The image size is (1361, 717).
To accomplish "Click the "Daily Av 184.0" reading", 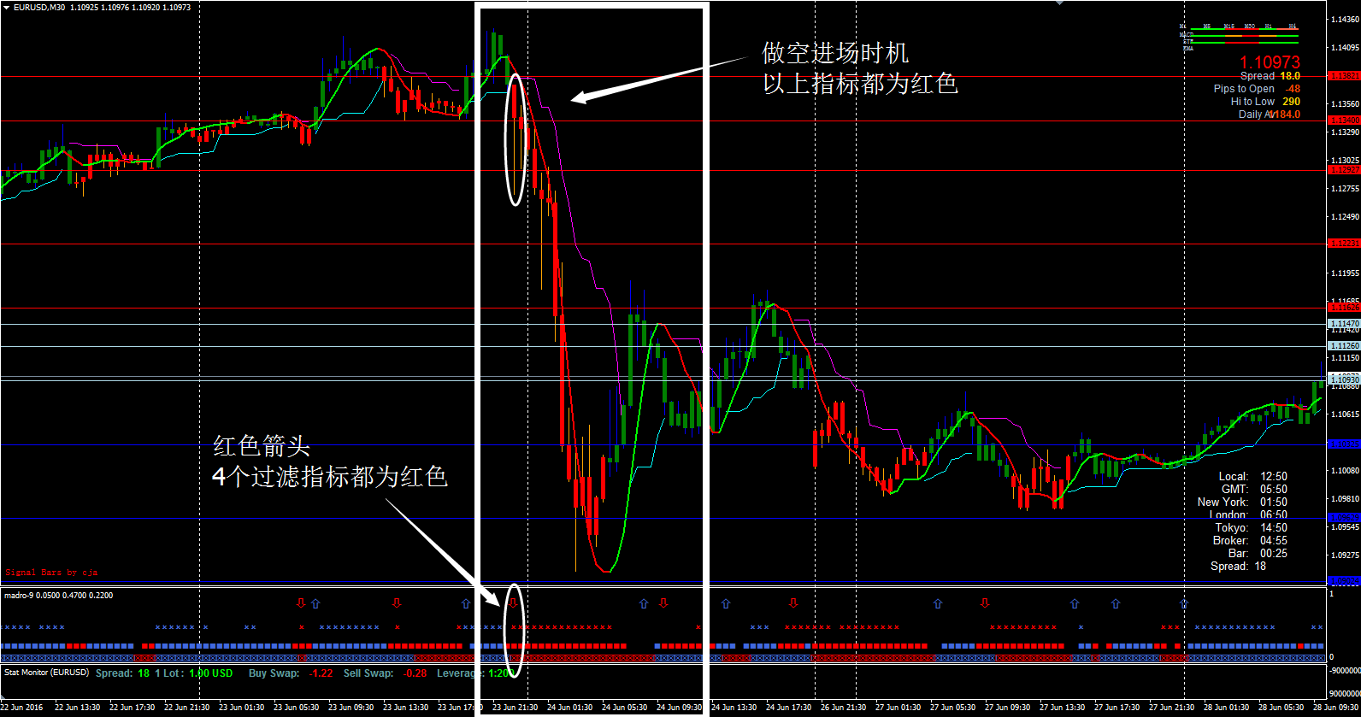I will [x=1270, y=115].
